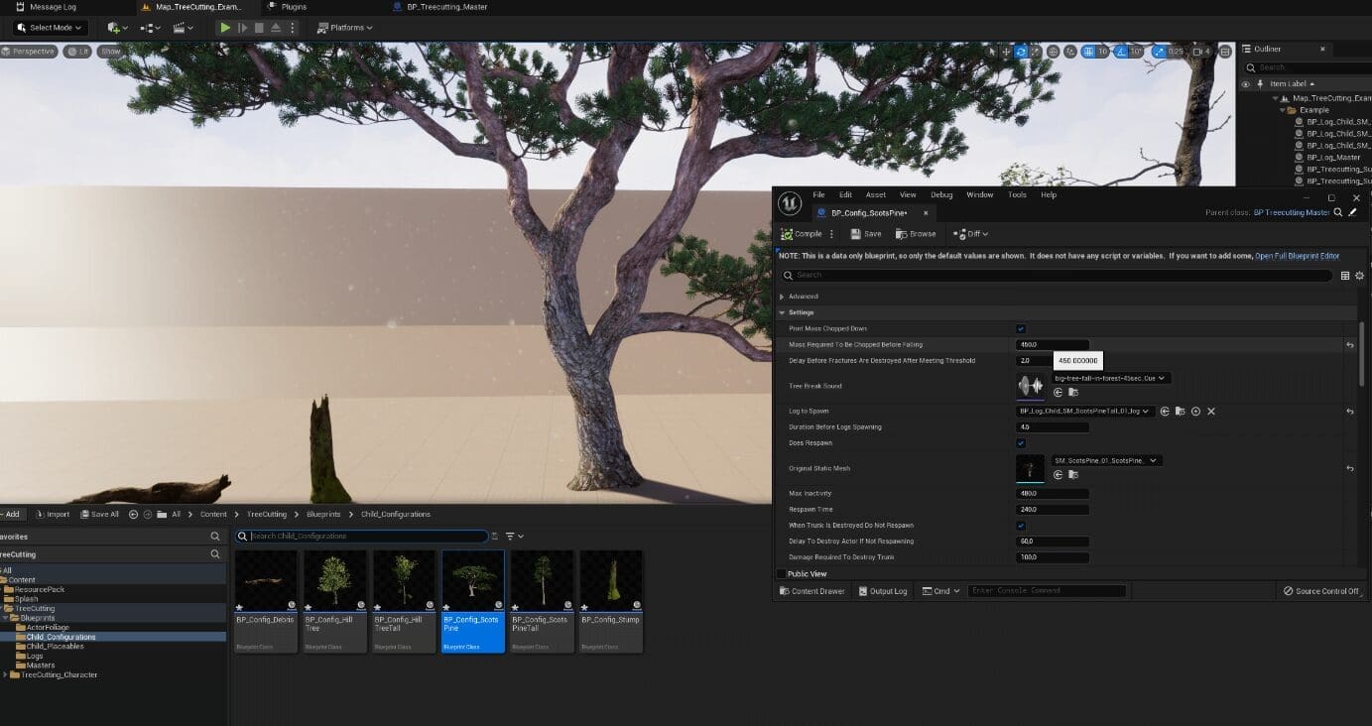Click the Import button in content browser
The width and height of the screenshot is (1372, 726).
tap(53, 514)
